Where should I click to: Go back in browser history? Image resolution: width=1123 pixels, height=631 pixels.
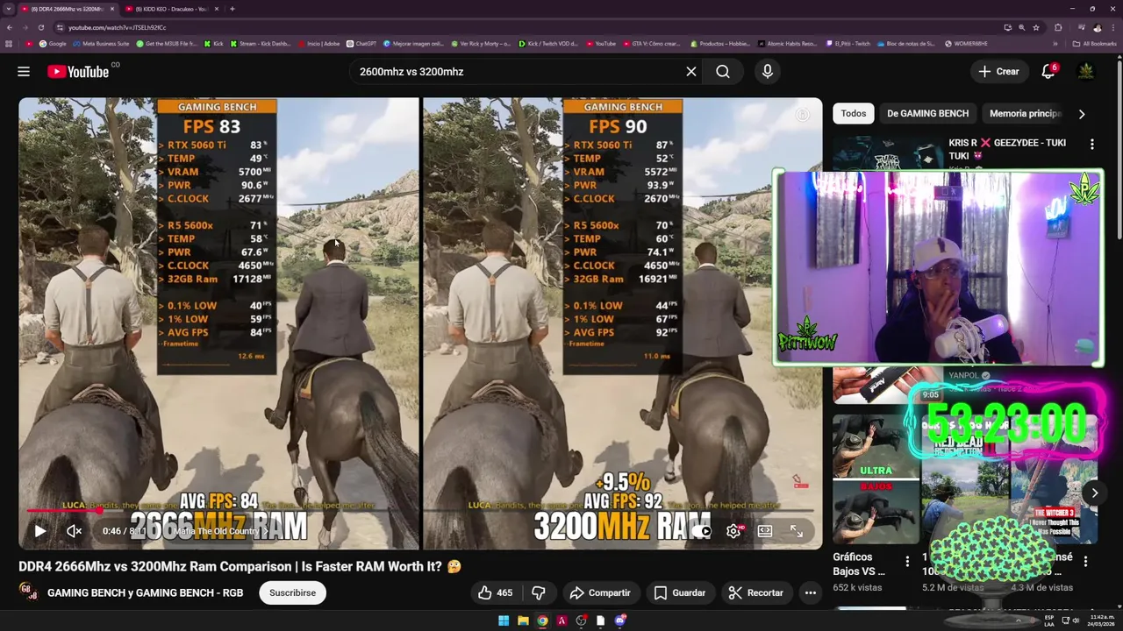pos(10,27)
